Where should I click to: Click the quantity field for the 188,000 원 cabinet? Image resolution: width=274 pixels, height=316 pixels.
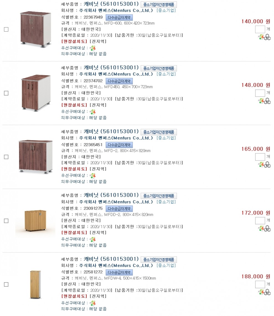pos(260,284)
